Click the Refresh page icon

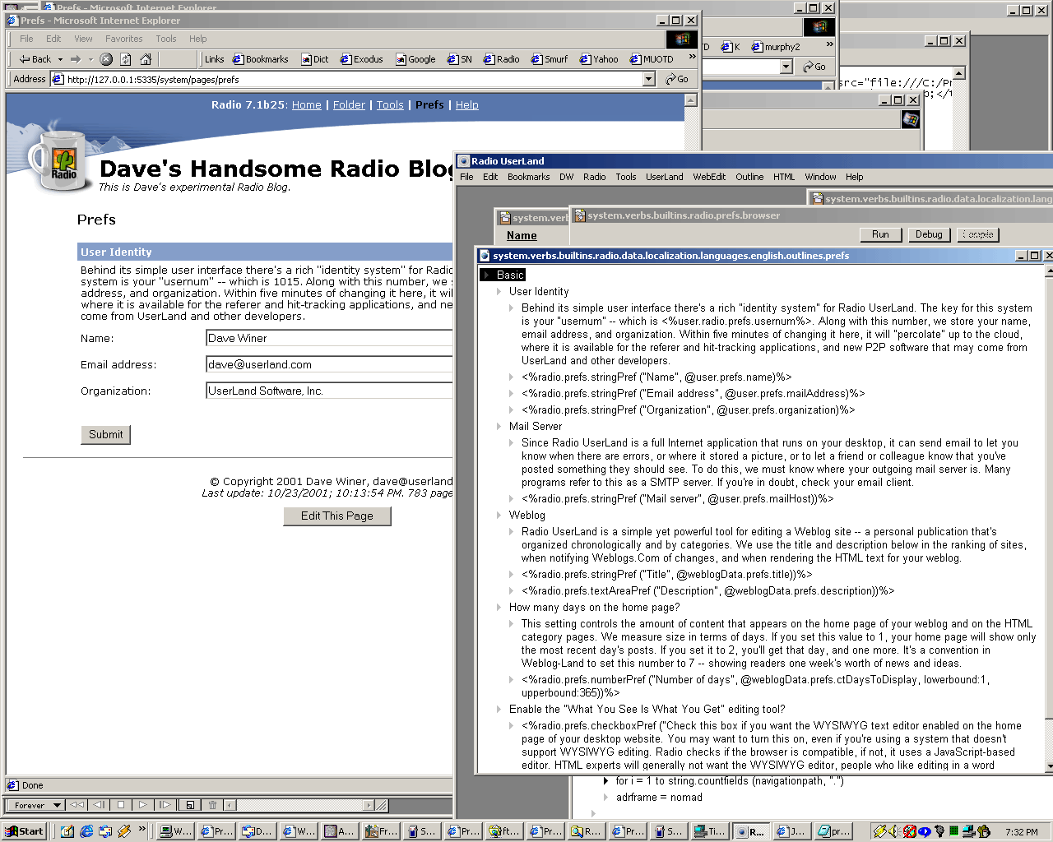tap(126, 59)
